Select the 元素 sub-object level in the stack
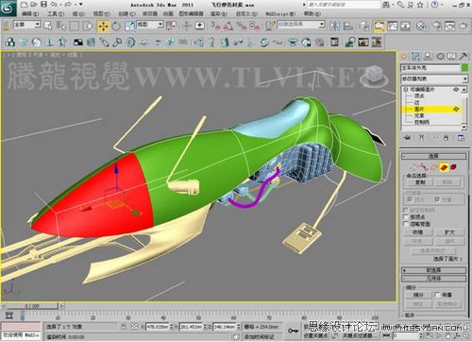The width and height of the screenshot is (472, 342). 419,115
